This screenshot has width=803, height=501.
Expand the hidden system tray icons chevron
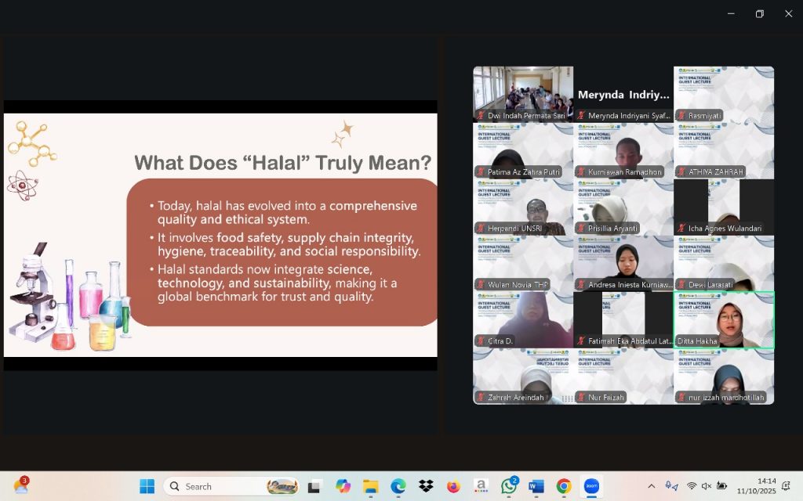[x=651, y=486]
